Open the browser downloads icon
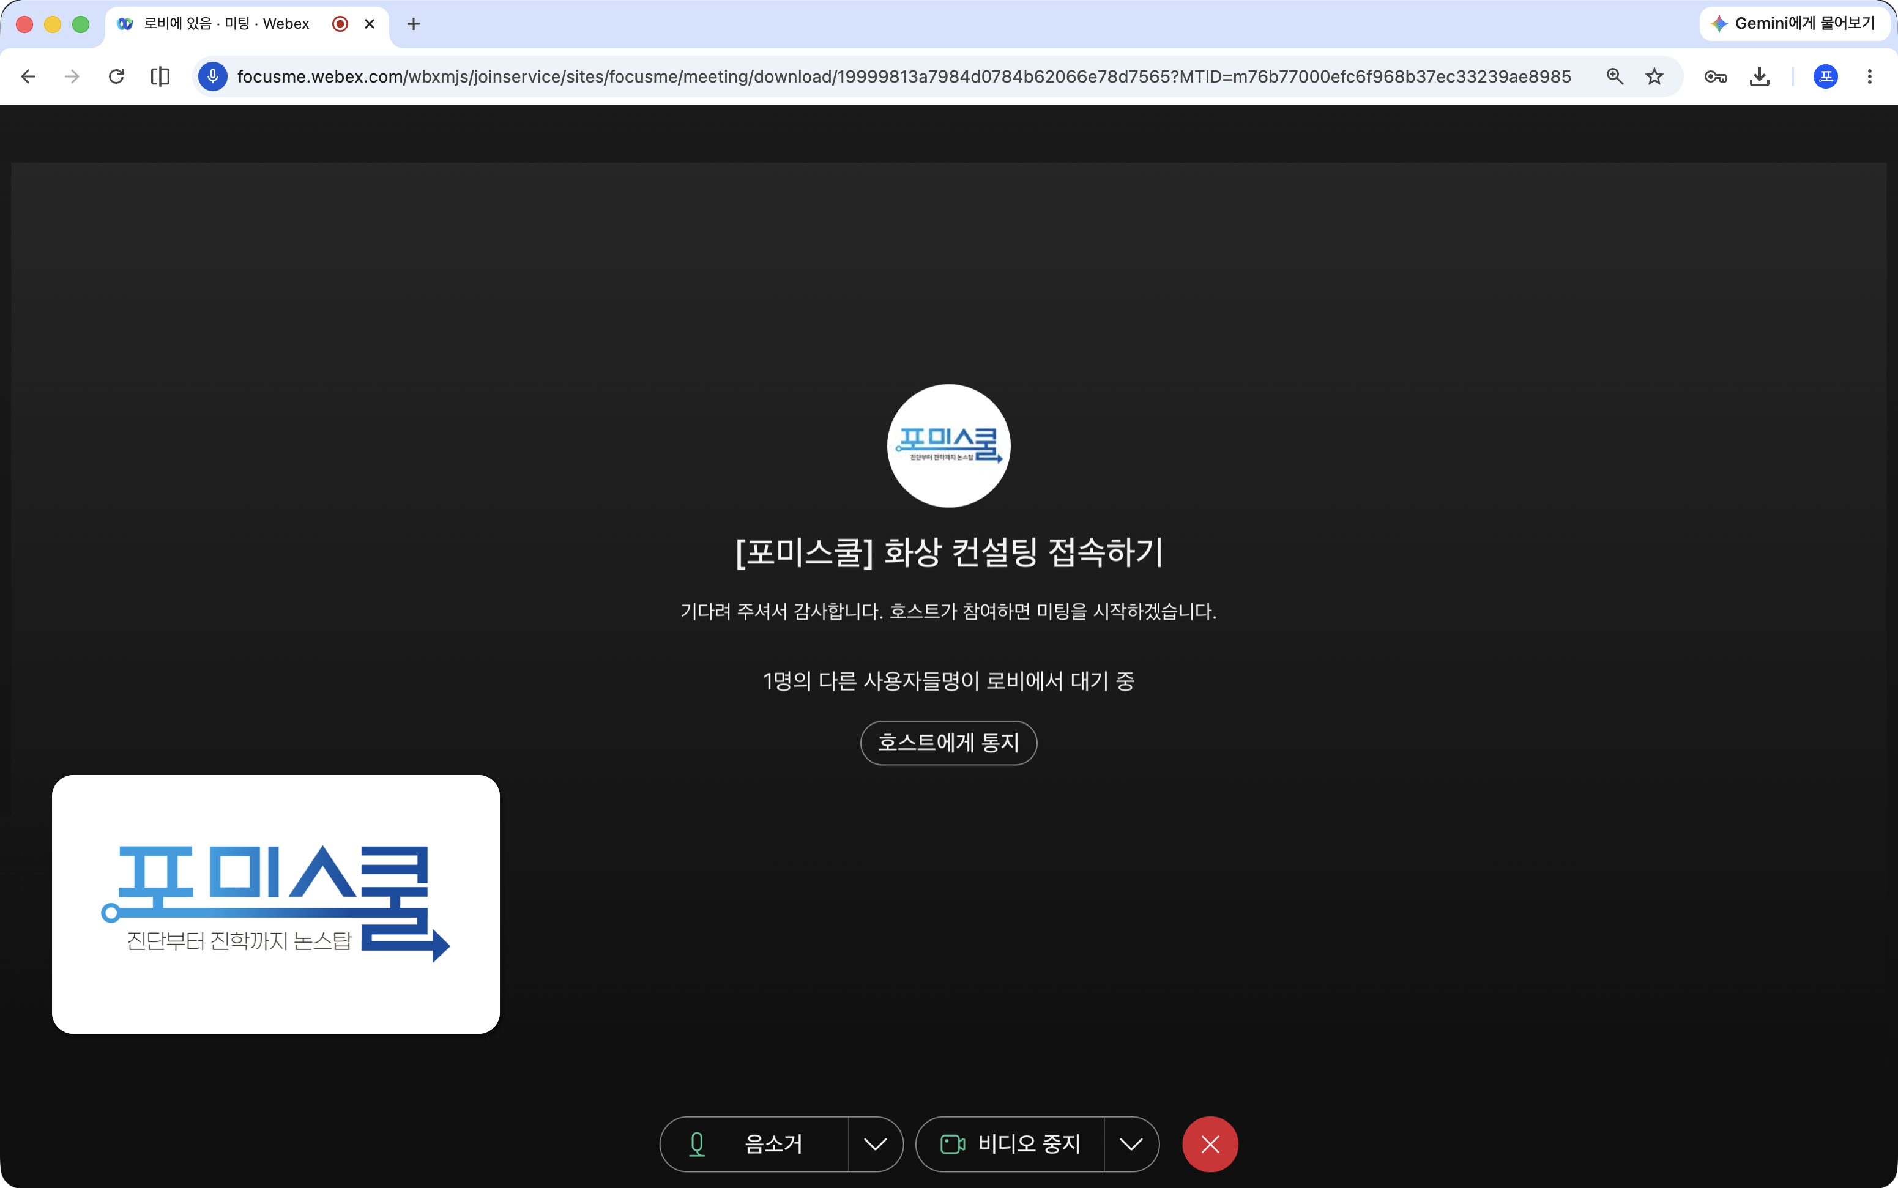Screen dimensions: 1898x1188 coord(1760,76)
